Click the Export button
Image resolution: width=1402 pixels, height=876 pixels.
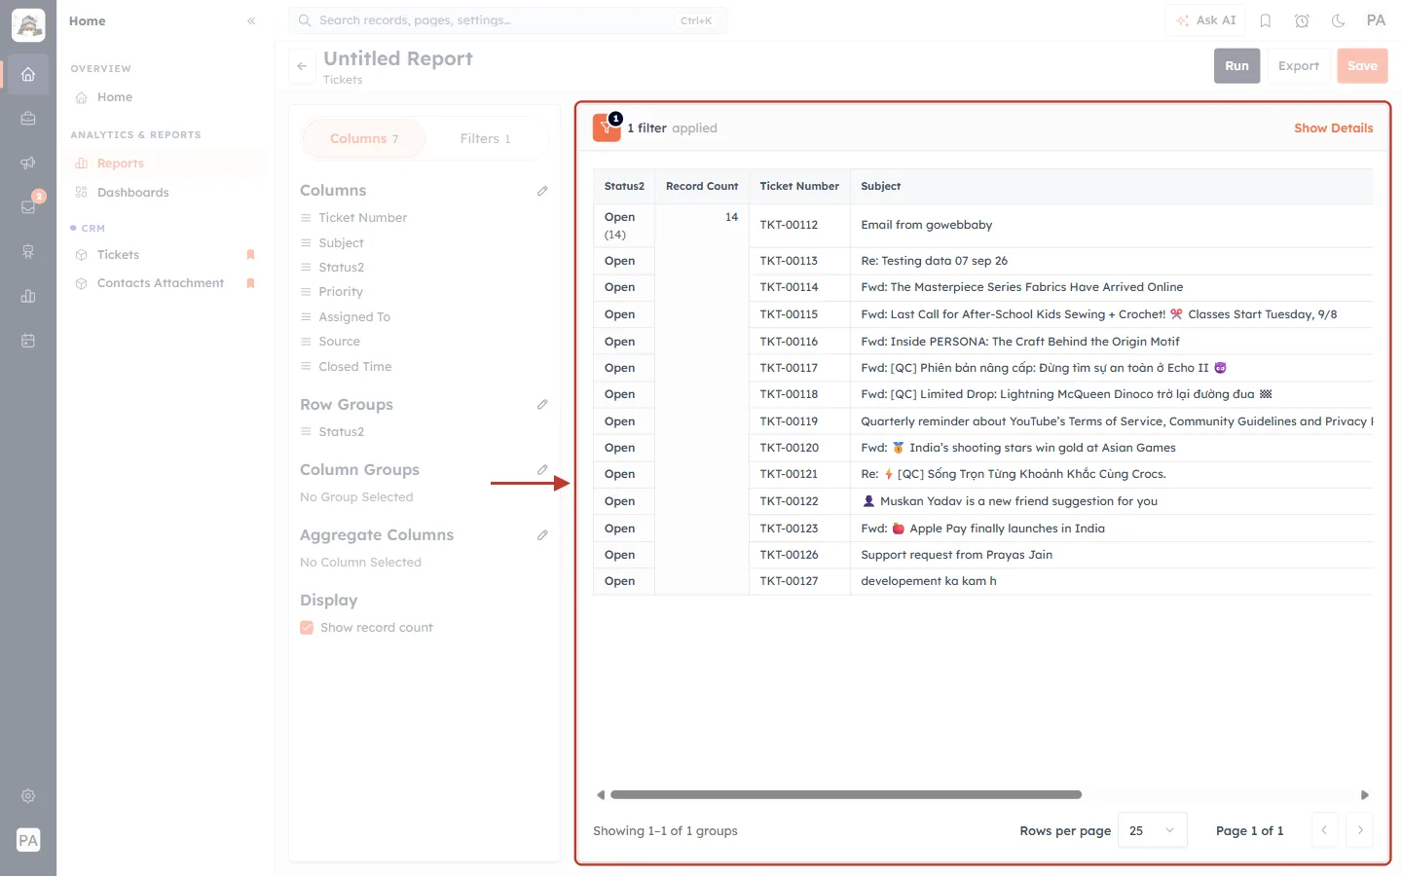point(1299,66)
